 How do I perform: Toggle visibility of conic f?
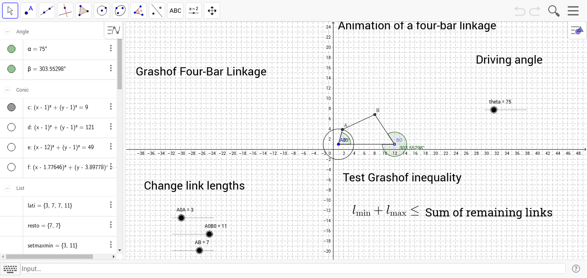click(x=11, y=167)
